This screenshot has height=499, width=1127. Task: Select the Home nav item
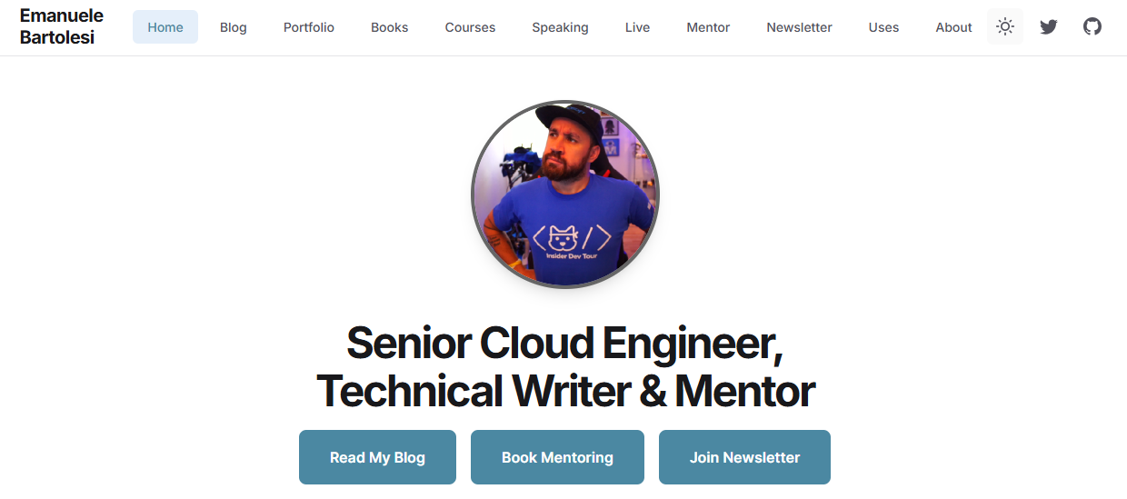tap(165, 27)
